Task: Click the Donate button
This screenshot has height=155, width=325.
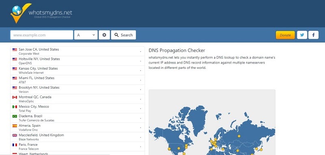Action: click(x=285, y=35)
